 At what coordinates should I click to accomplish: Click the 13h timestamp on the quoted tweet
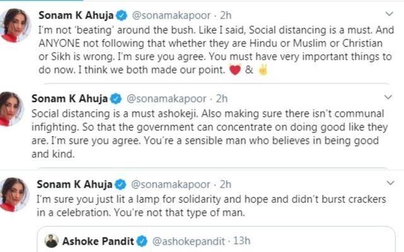click(x=242, y=241)
